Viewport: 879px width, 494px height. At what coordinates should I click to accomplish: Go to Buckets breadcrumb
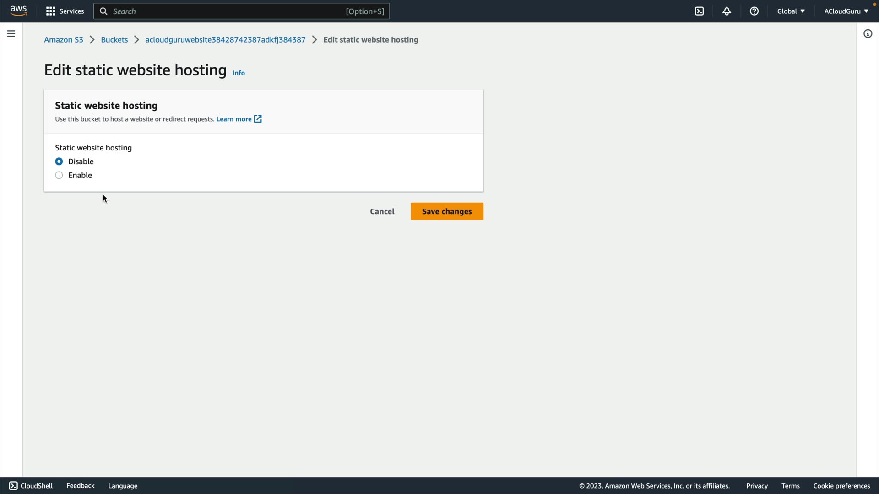[x=114, y=40]
